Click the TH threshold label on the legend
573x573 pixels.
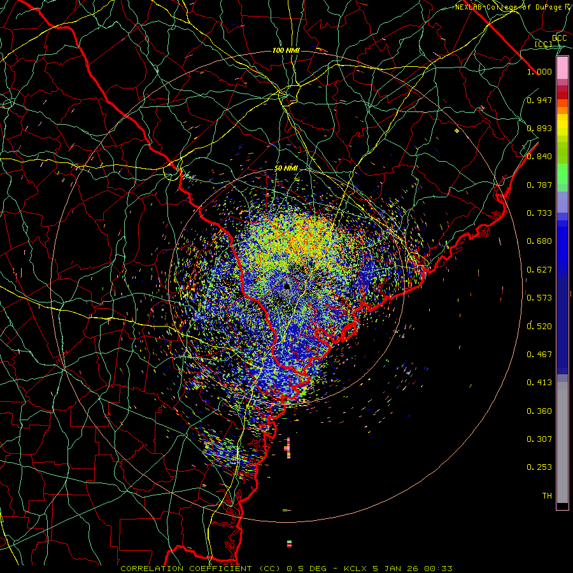[x=547, y=496]
